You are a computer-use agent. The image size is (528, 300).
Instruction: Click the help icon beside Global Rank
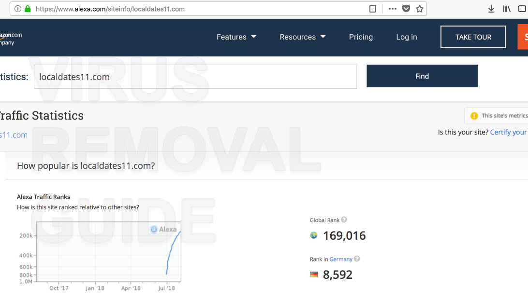click(x=344, y=220)
